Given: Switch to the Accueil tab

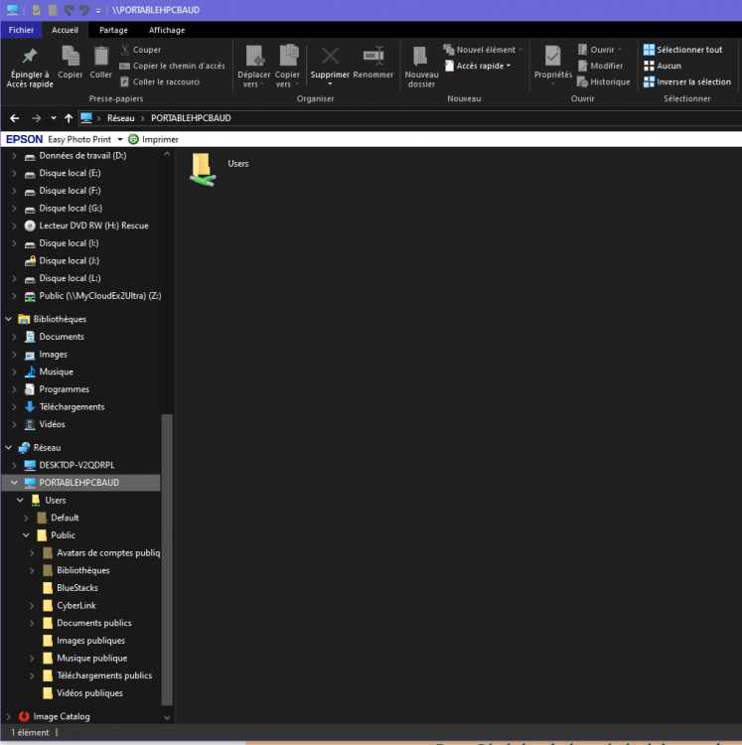Looking at the screenshot, I should (66, 30).
